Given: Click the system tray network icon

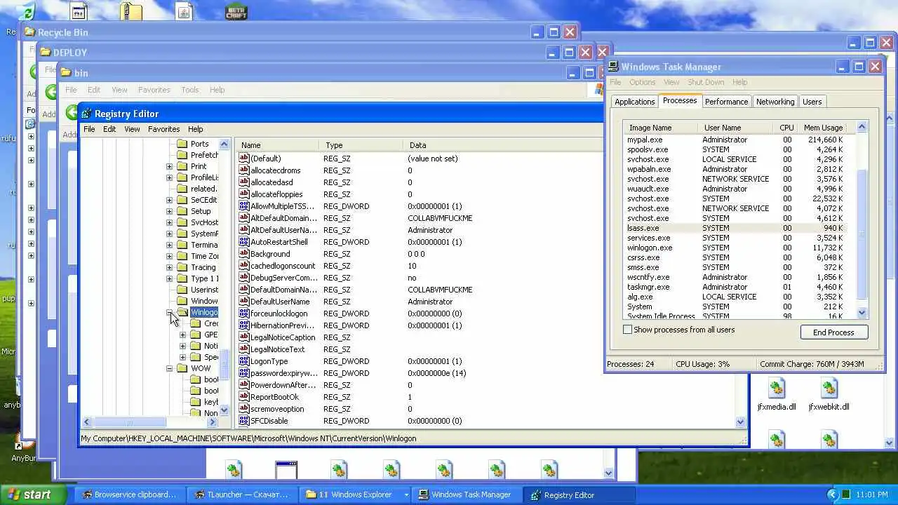Looking at the screenshot, I should point(846,494).
